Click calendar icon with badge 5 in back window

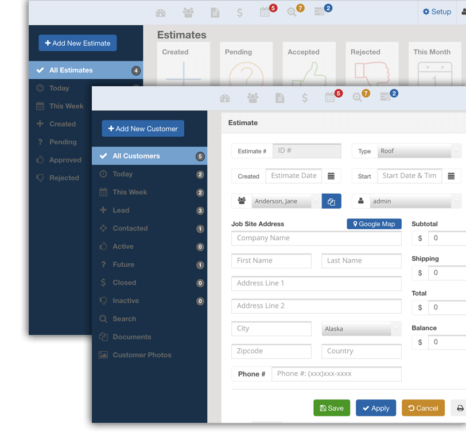[x=265, y=12]
